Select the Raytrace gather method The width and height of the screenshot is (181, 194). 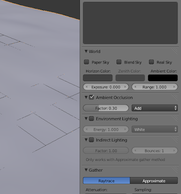106,181
